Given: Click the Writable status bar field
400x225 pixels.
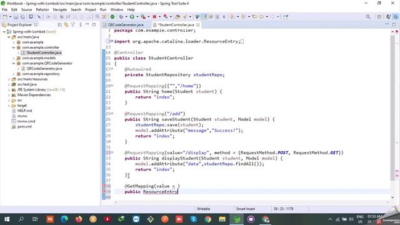Looking at the screenshot, I should pos(203,209).
